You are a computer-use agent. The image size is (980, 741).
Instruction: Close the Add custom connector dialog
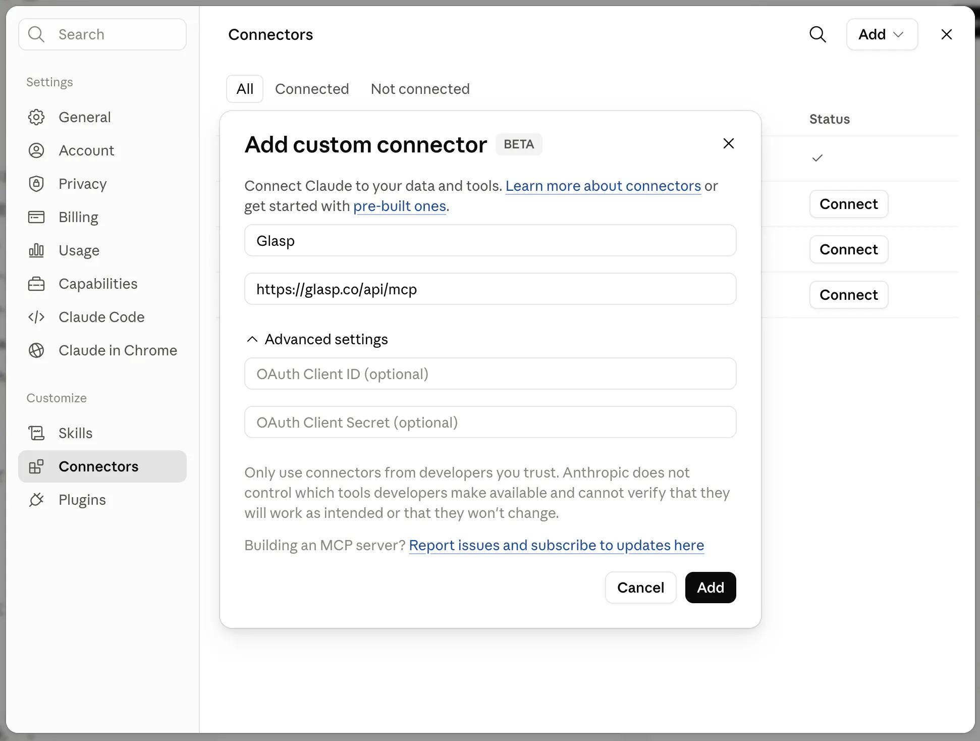pyautogui.click(x=729, y=143)
